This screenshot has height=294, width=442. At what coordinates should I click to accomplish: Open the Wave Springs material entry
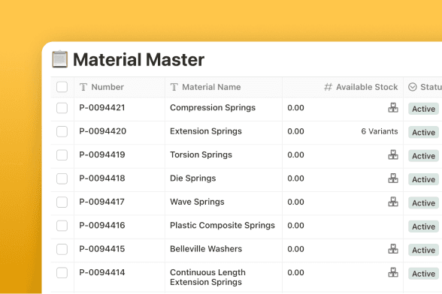point(197,202)
